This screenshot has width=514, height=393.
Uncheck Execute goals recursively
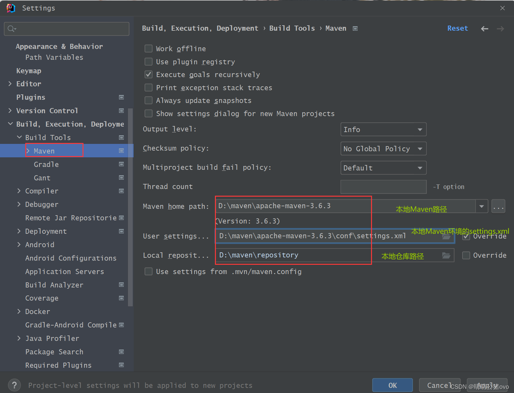(148, 75)
